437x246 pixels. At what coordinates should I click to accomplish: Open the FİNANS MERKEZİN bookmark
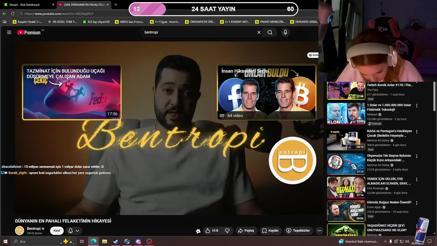[270, 22]
